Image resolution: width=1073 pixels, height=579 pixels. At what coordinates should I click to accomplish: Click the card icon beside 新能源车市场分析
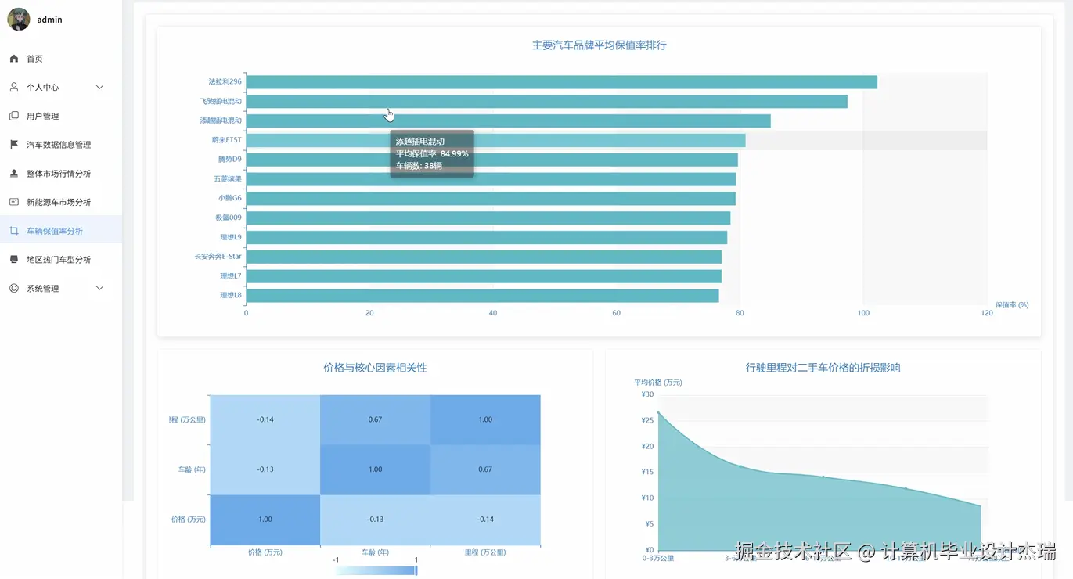(14, 202)
